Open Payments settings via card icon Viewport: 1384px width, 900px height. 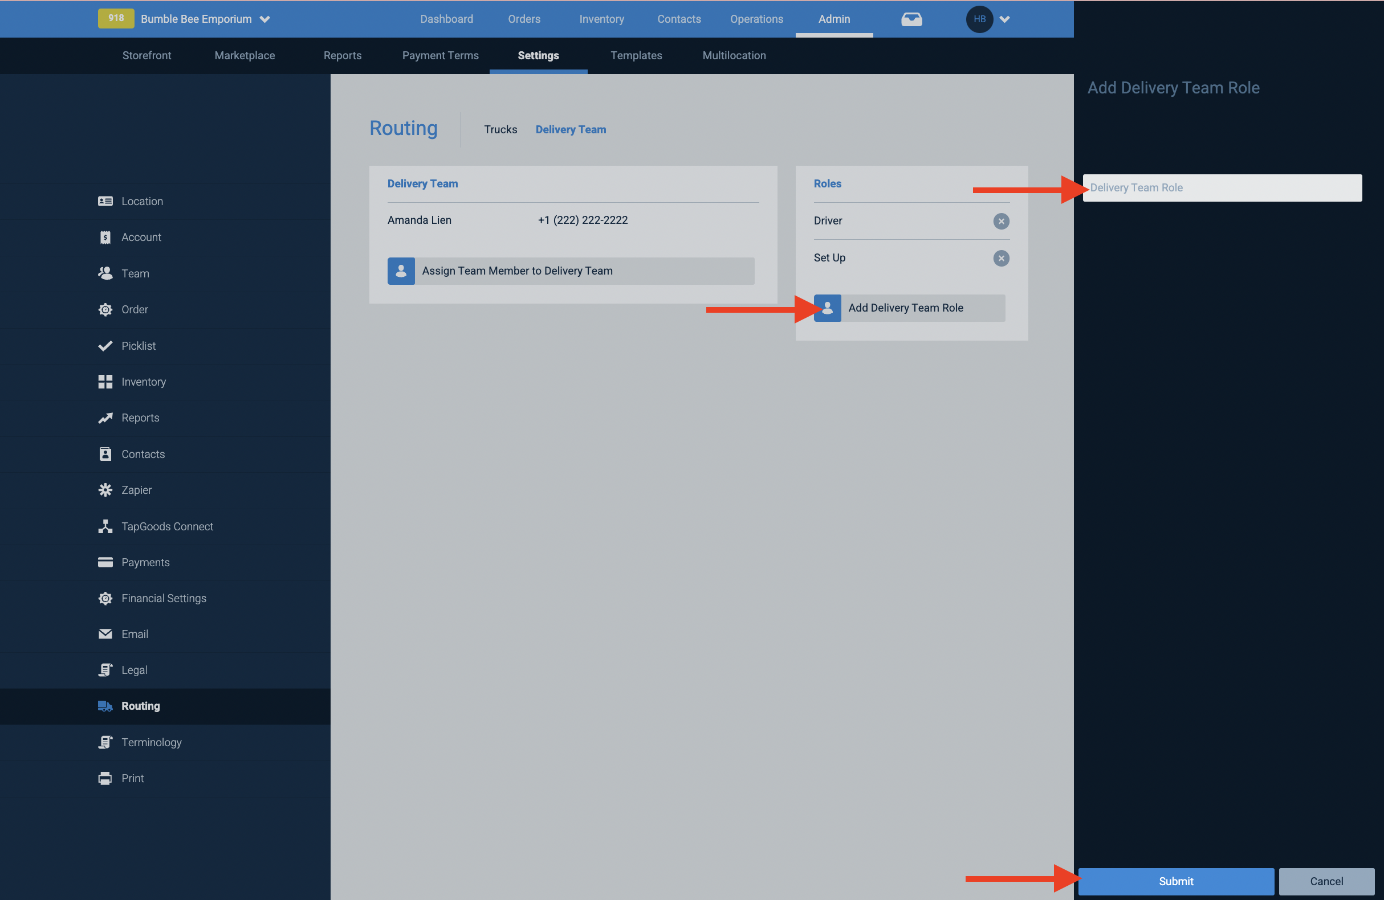[105, 562]
